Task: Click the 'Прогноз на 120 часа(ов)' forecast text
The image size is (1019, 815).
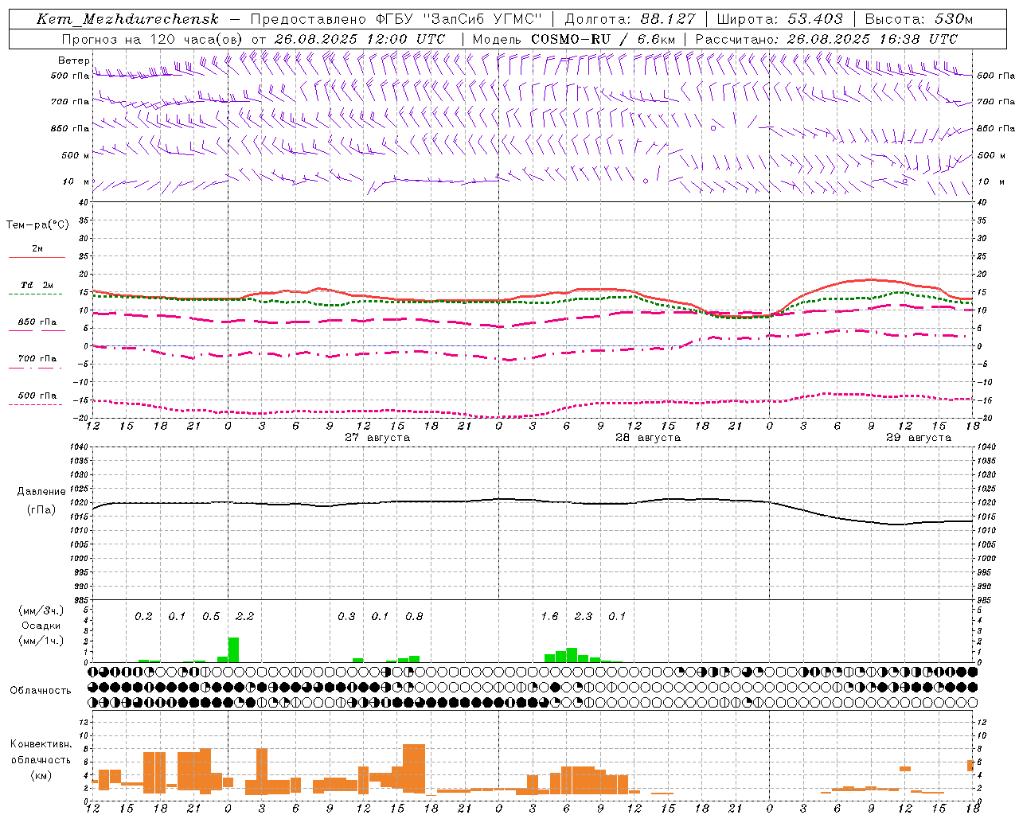Action: click(152, 39)
